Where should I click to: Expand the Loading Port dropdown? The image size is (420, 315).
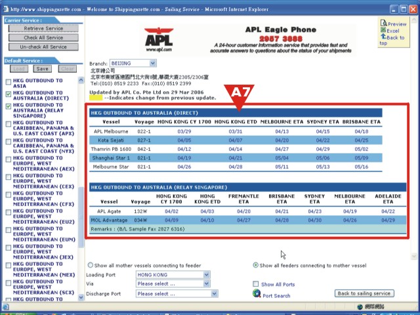tap(206, 275)
